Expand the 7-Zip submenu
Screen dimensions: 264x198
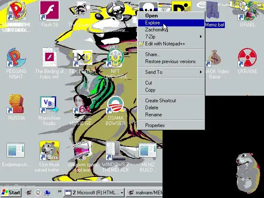tap(171, 37)
